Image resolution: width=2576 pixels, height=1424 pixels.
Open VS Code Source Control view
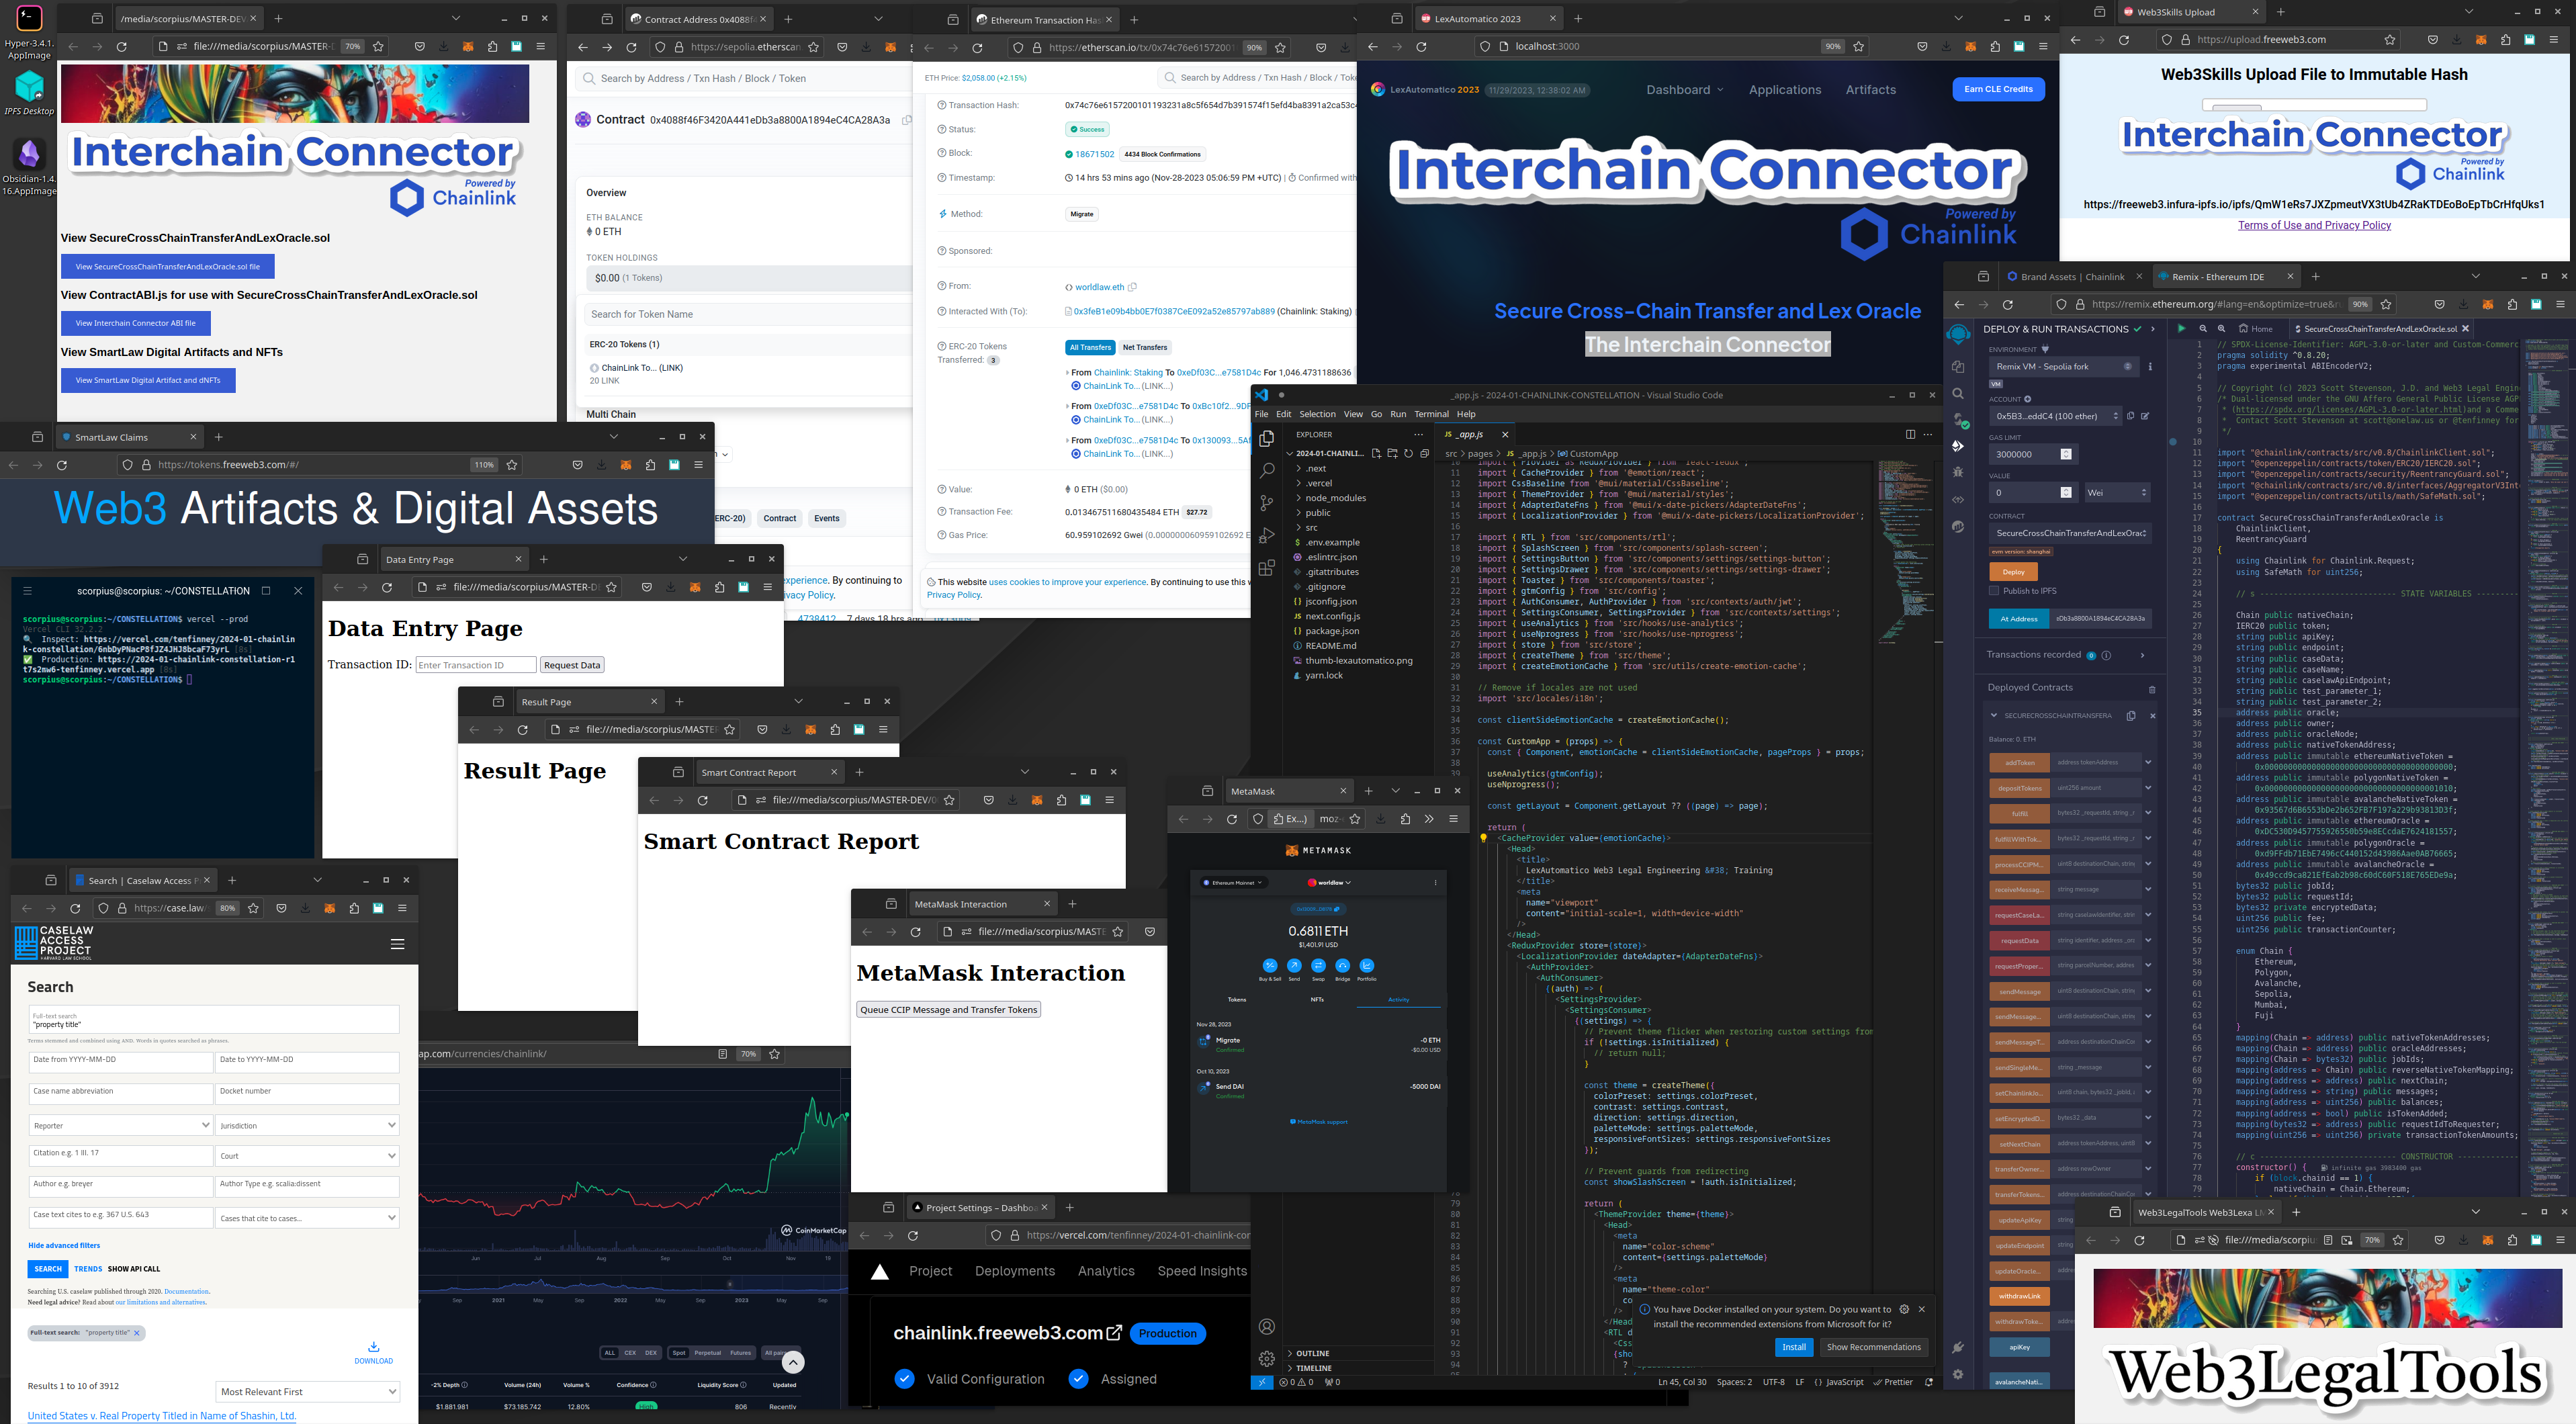pyautogui.click(x=1267, y=503)
